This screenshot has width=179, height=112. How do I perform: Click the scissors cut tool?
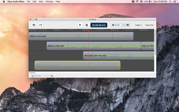[x=87, y=25]
